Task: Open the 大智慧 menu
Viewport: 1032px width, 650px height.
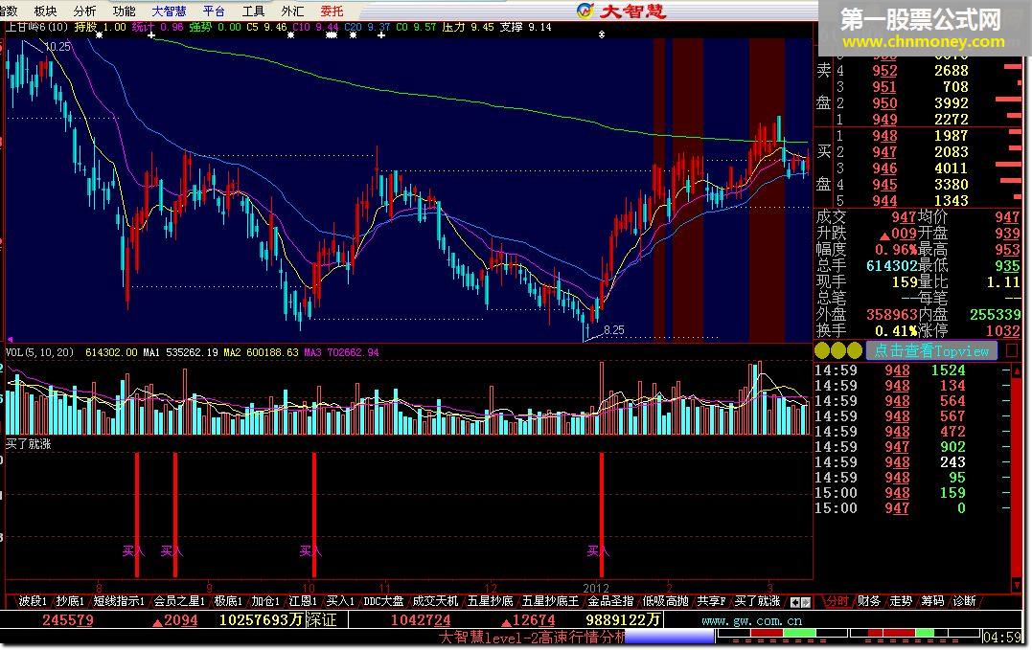Action: coord(170,11)
